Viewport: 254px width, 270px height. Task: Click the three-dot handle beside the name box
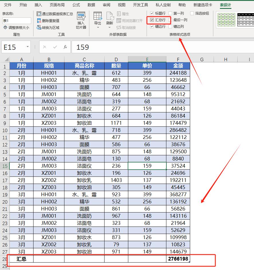click(x=35, y=47)
